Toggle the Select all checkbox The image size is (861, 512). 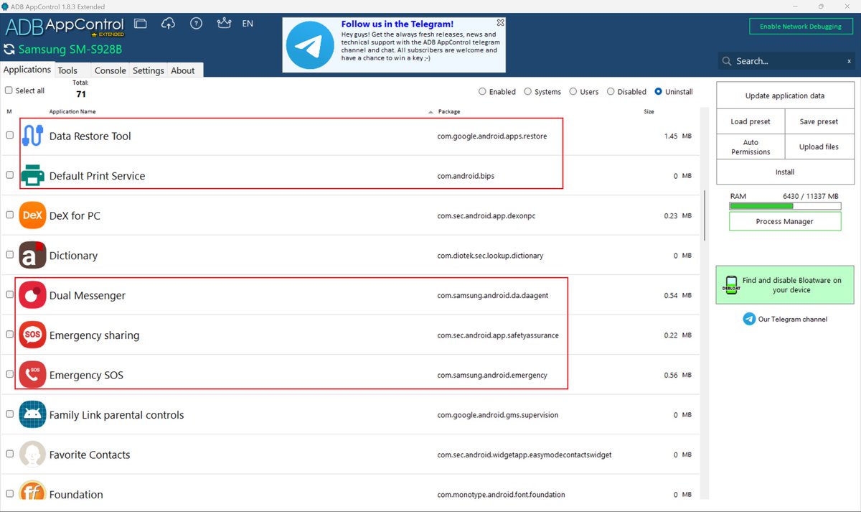[9, 90]
